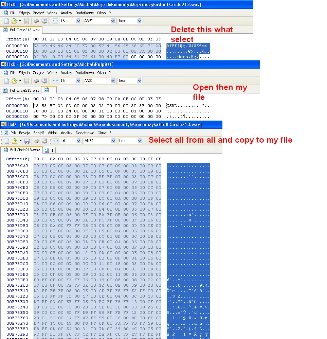The image size is (327, 339).
Task: Click the document icon left of Plik in the Pulpit\1 window
Action: tap(6, 73)
